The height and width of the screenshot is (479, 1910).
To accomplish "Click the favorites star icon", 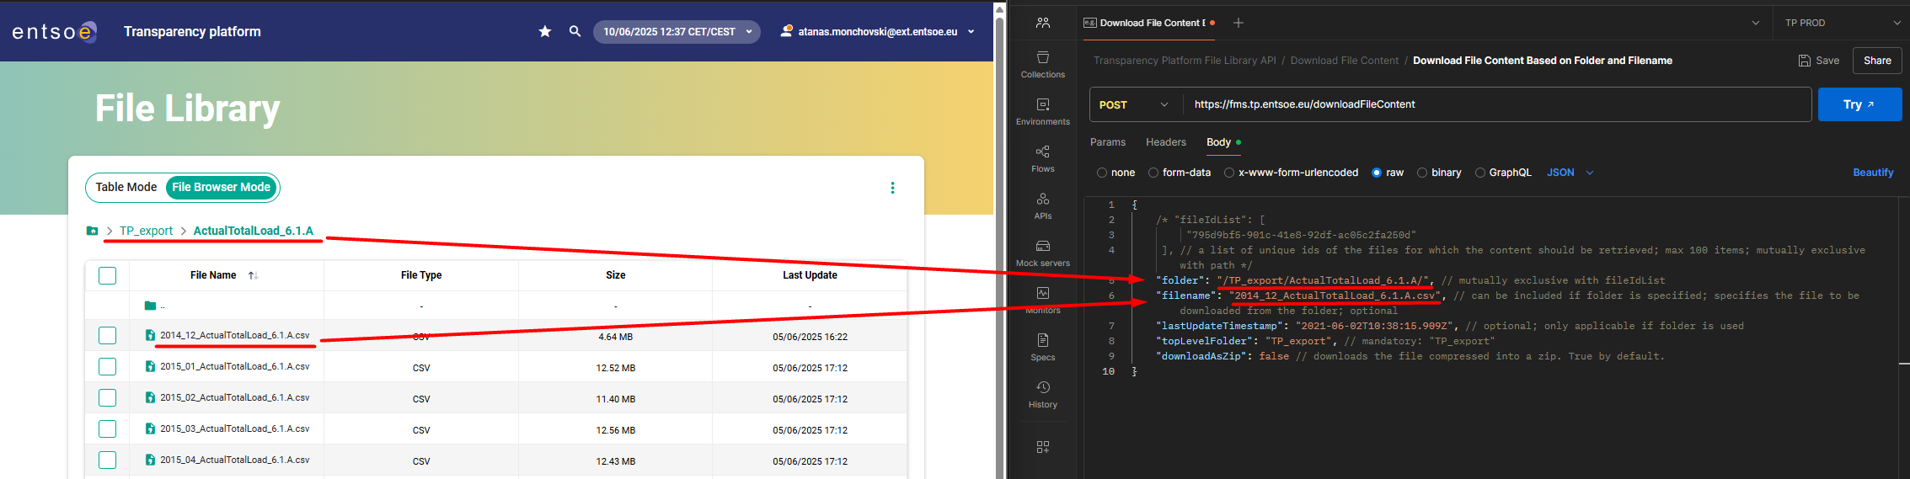I will (x=545, y=31).
